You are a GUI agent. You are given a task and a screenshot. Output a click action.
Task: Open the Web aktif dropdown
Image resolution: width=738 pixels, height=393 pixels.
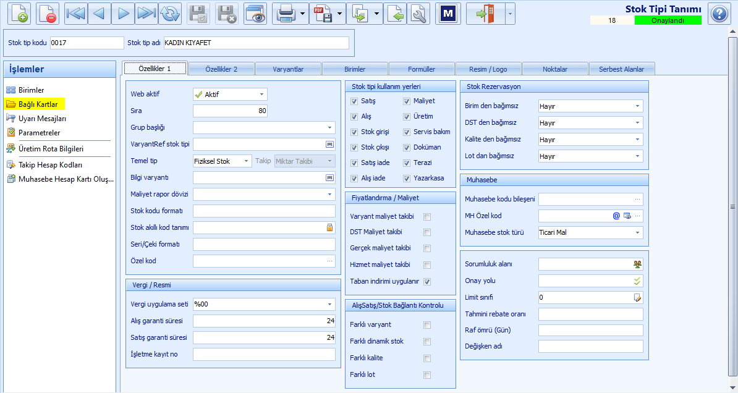(230, 94)
